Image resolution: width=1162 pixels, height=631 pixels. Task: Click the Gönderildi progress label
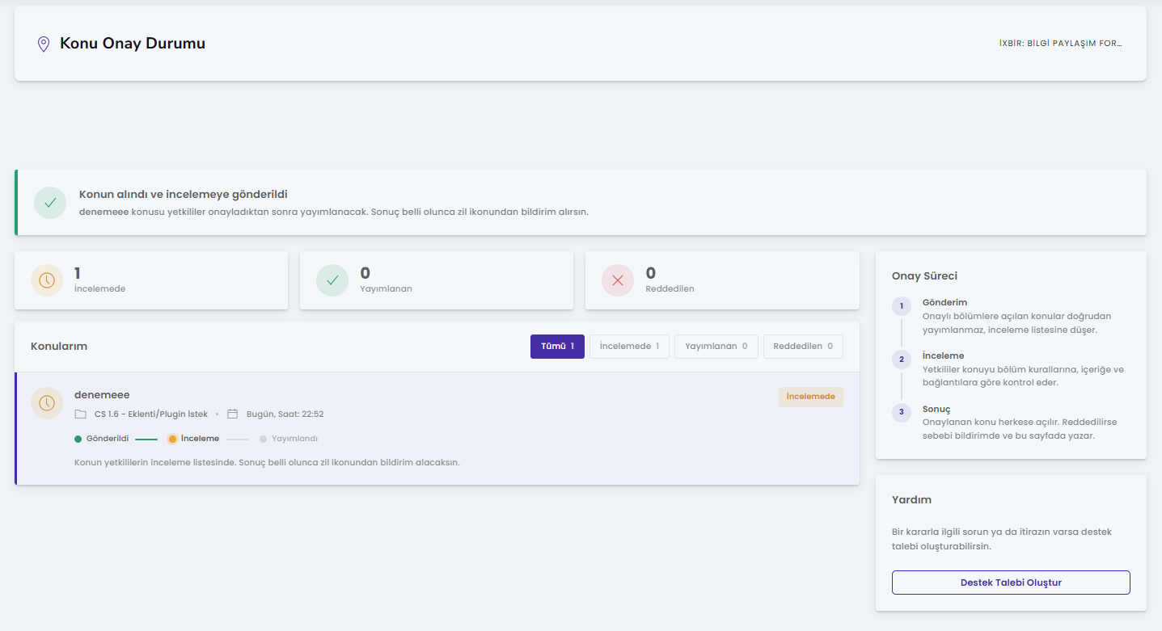[108, 439]
